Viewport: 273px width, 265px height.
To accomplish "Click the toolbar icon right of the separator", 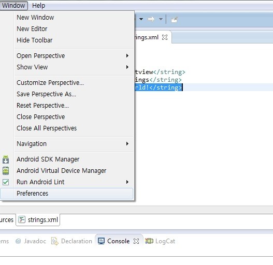I will point(174,20).
